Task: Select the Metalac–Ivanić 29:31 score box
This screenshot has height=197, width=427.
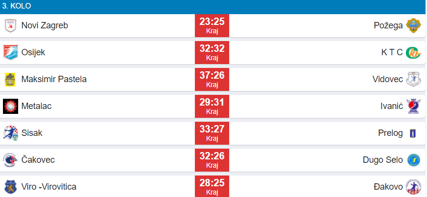Action: 212,106
